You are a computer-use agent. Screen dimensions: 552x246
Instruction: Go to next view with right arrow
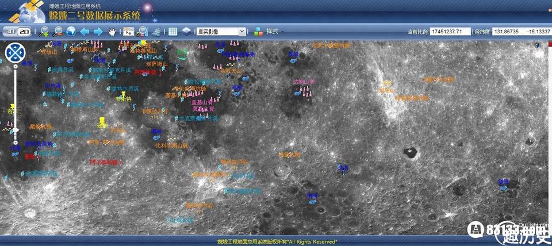98,32
